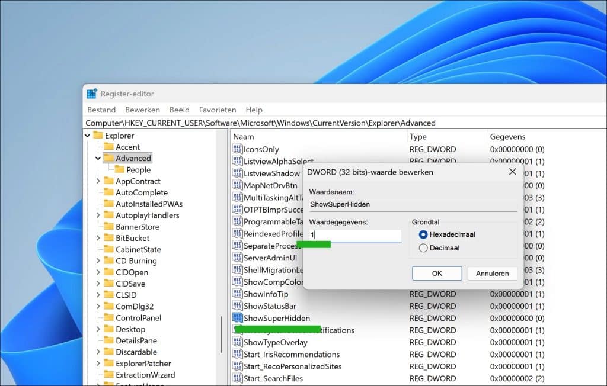
Task: Click the Type column header
Action: pyautogui.click(x=447, y=137)
